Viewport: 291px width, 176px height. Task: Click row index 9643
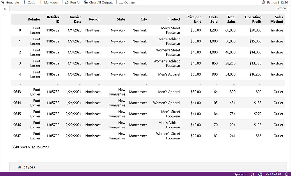17,92
